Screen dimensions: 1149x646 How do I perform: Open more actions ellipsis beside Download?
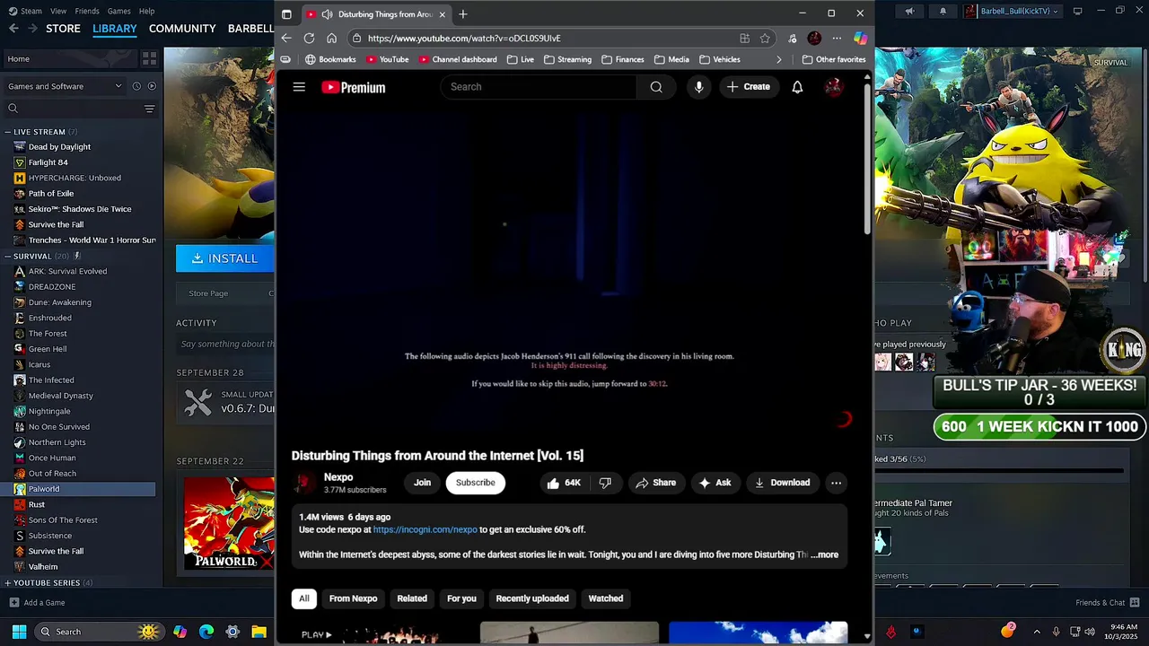pyautogui.click(x=836, y=483)
